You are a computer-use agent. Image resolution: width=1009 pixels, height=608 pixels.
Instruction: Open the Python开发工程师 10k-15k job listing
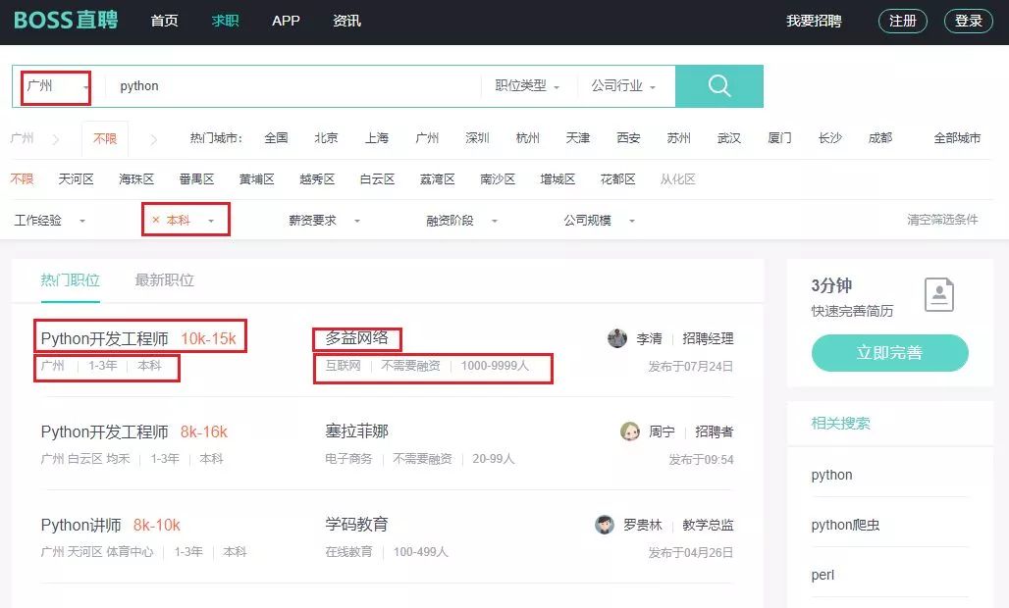138,338
